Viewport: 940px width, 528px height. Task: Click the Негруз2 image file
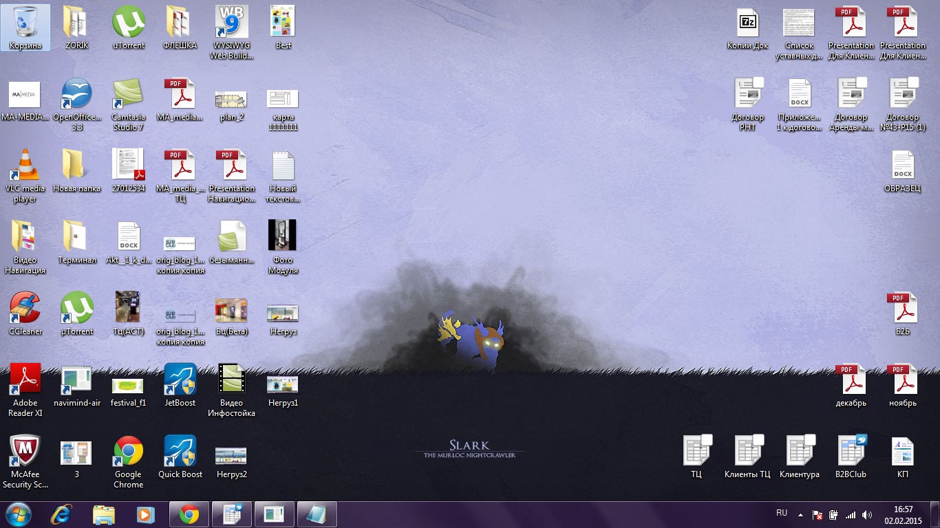[232, 462]
